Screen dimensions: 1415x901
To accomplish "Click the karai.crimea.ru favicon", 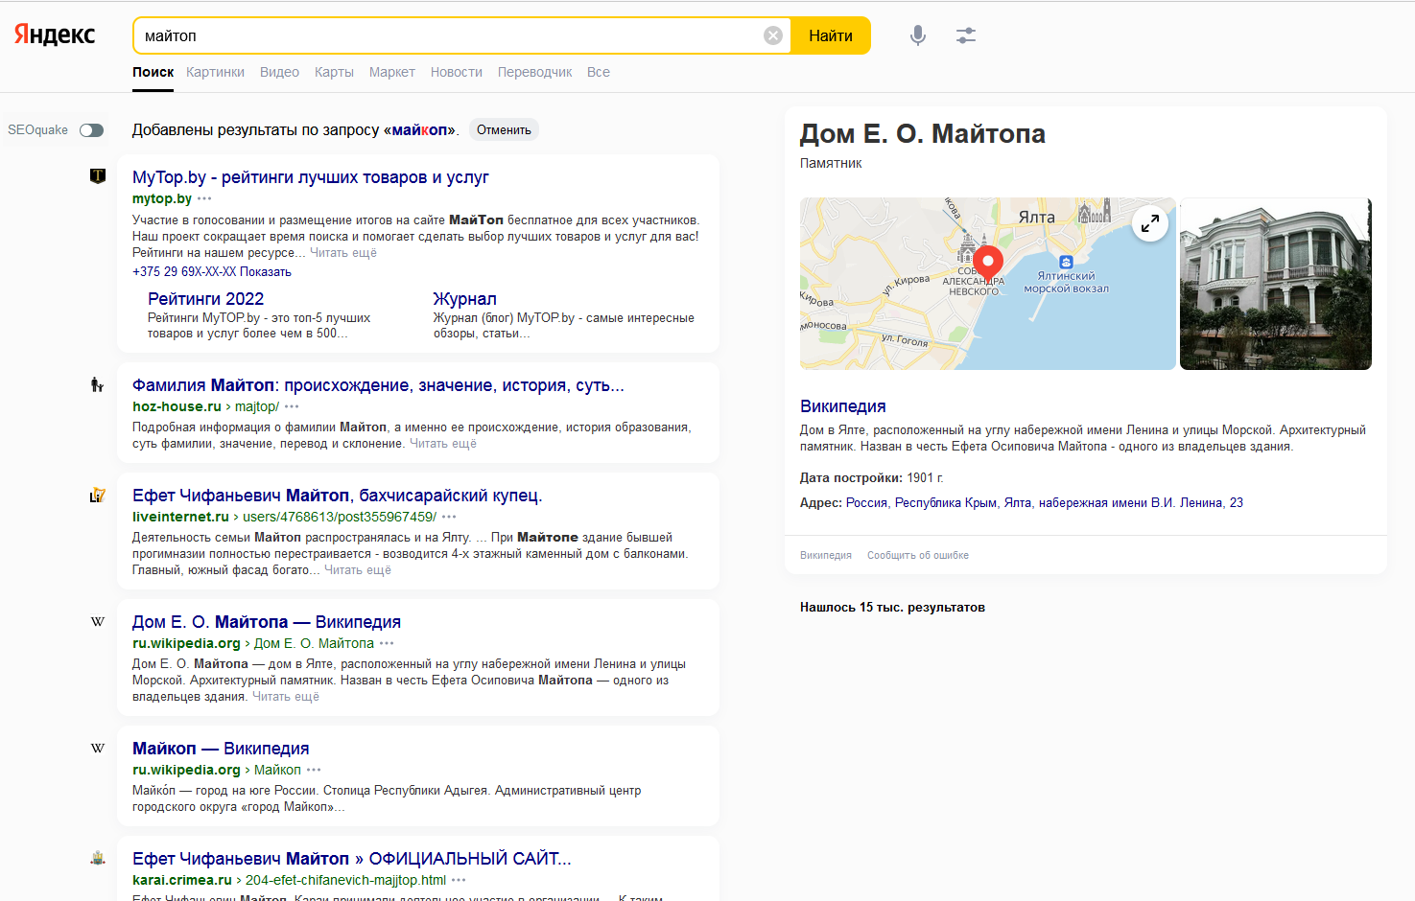I will point(97,858).
